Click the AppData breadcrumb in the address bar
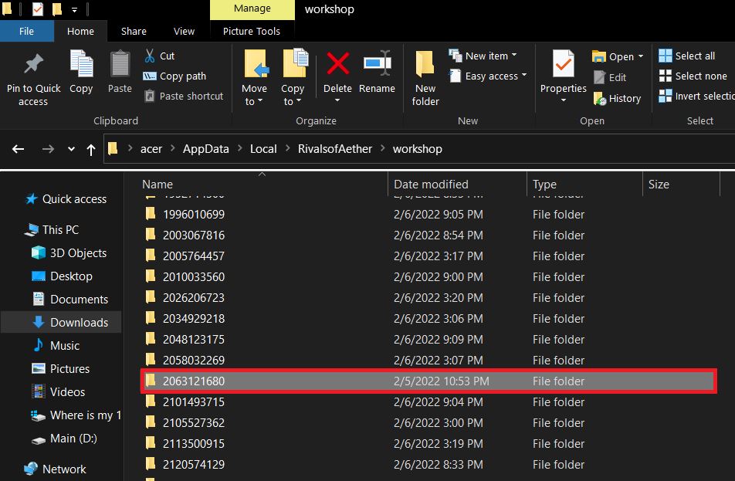This screenshot has height=481, width=735. (x=206, y=149)
